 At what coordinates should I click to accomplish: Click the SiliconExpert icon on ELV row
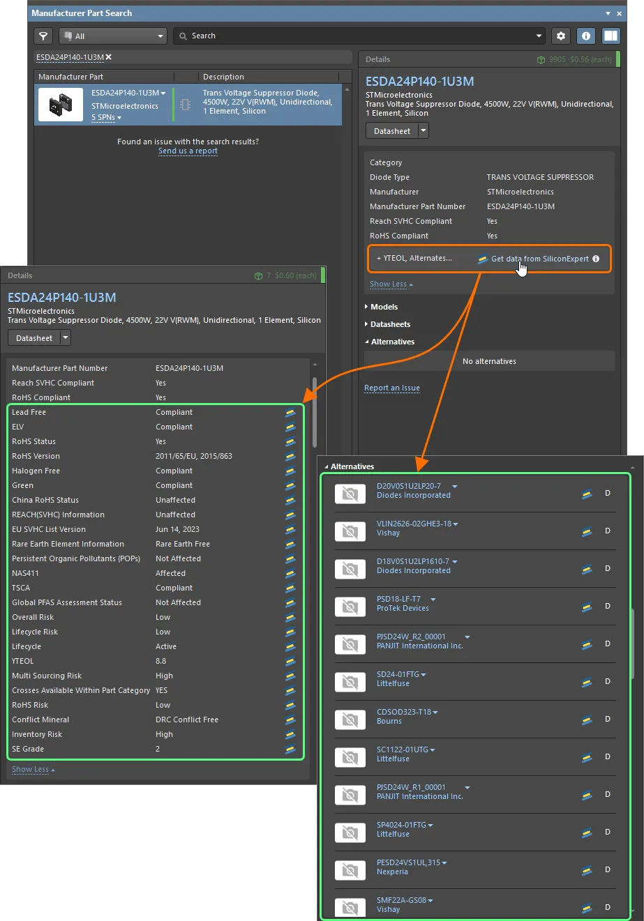point(290,427)
